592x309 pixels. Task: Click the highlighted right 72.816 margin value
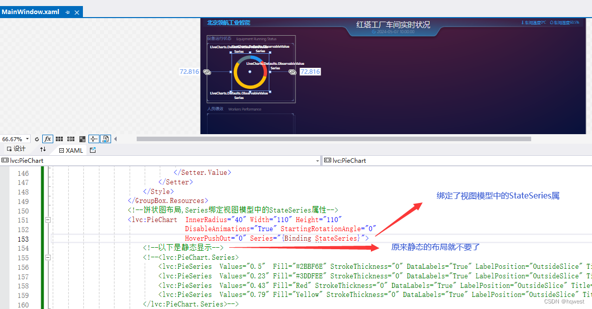310,72
